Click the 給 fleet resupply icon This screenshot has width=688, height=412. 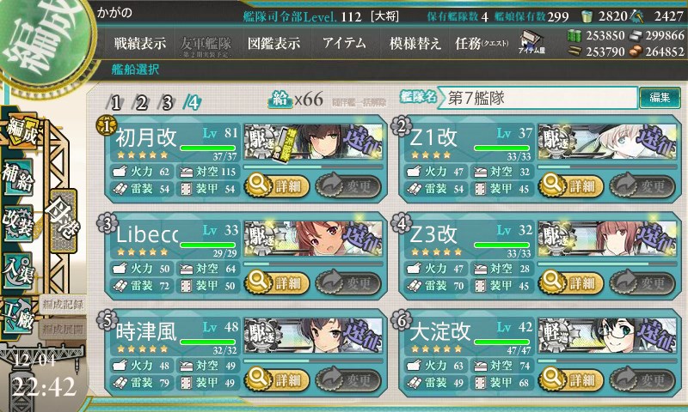[x=280, y=100]
